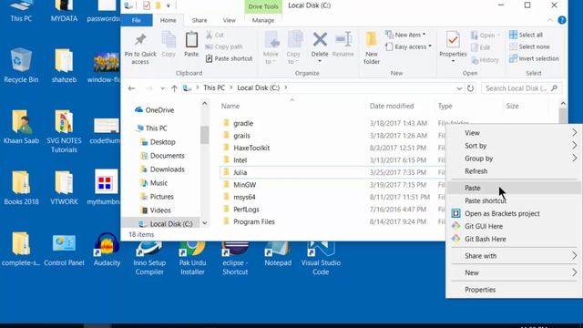This screenshot has width=583, height=328.
Task: Click Cut scissors in ribbon
Action: click(x=215, y=35)
